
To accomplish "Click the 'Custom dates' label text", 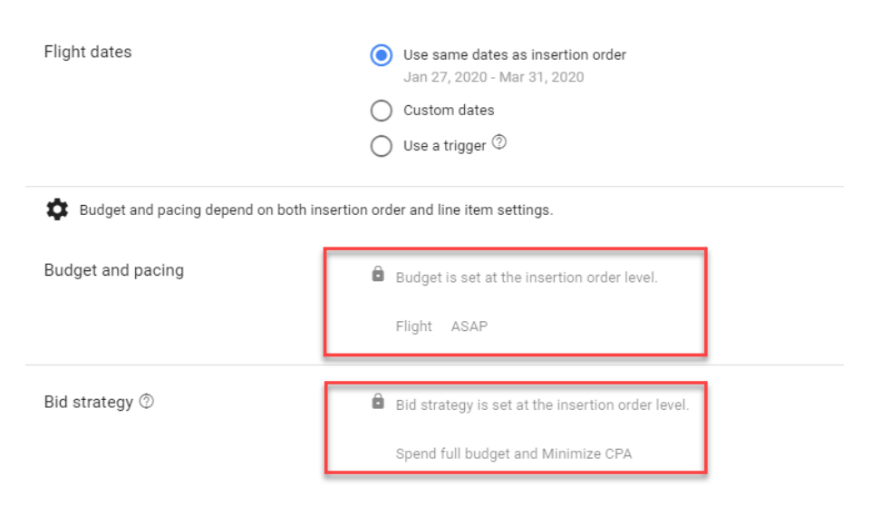I will click(449, 111).
